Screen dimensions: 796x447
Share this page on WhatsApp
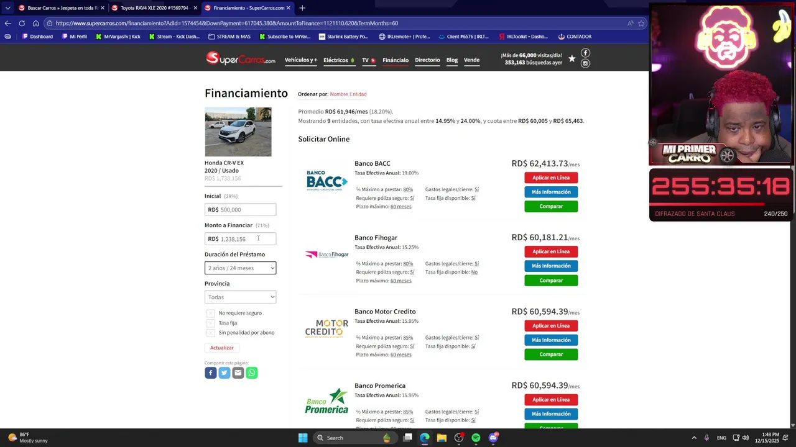(x=252, y=372)
